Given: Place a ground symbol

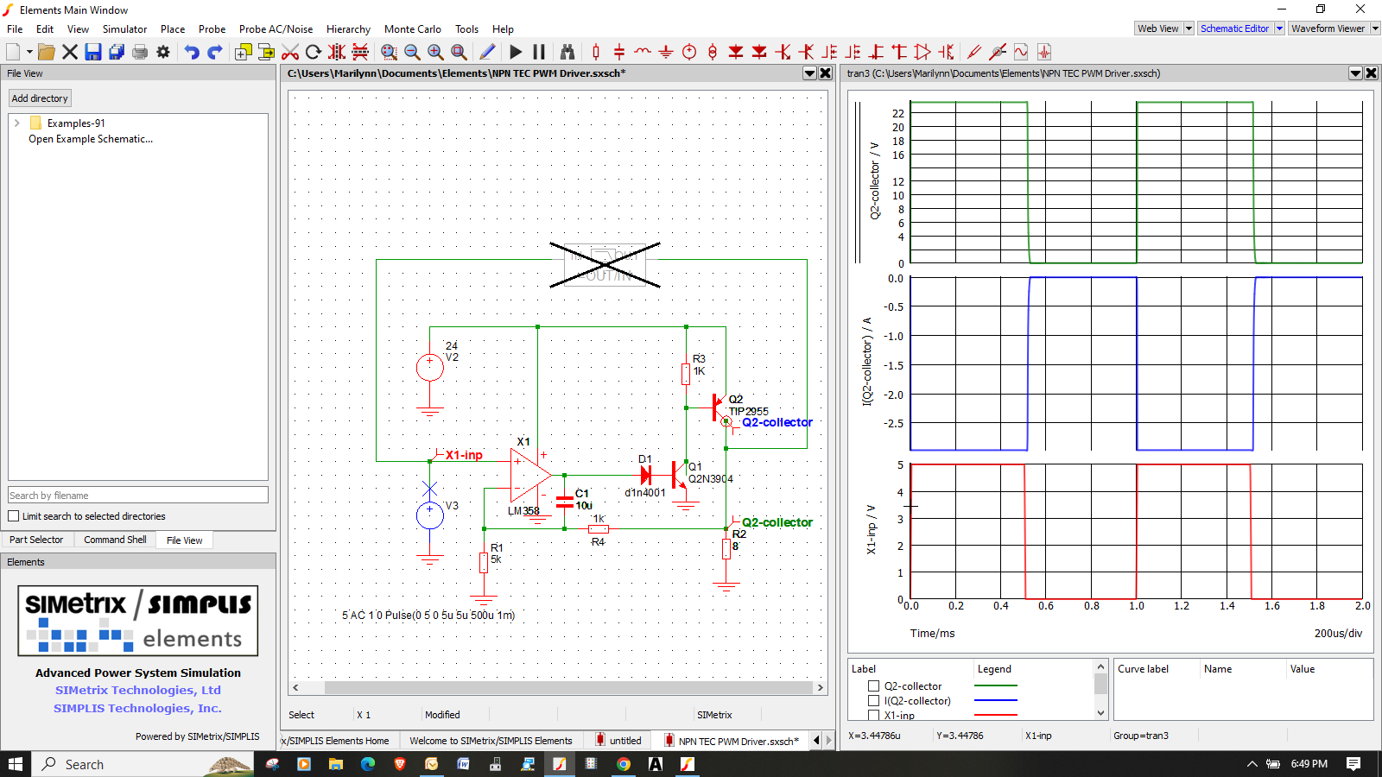Looking at the screenshot, I should pyautogui.click(x=666, y=52).
